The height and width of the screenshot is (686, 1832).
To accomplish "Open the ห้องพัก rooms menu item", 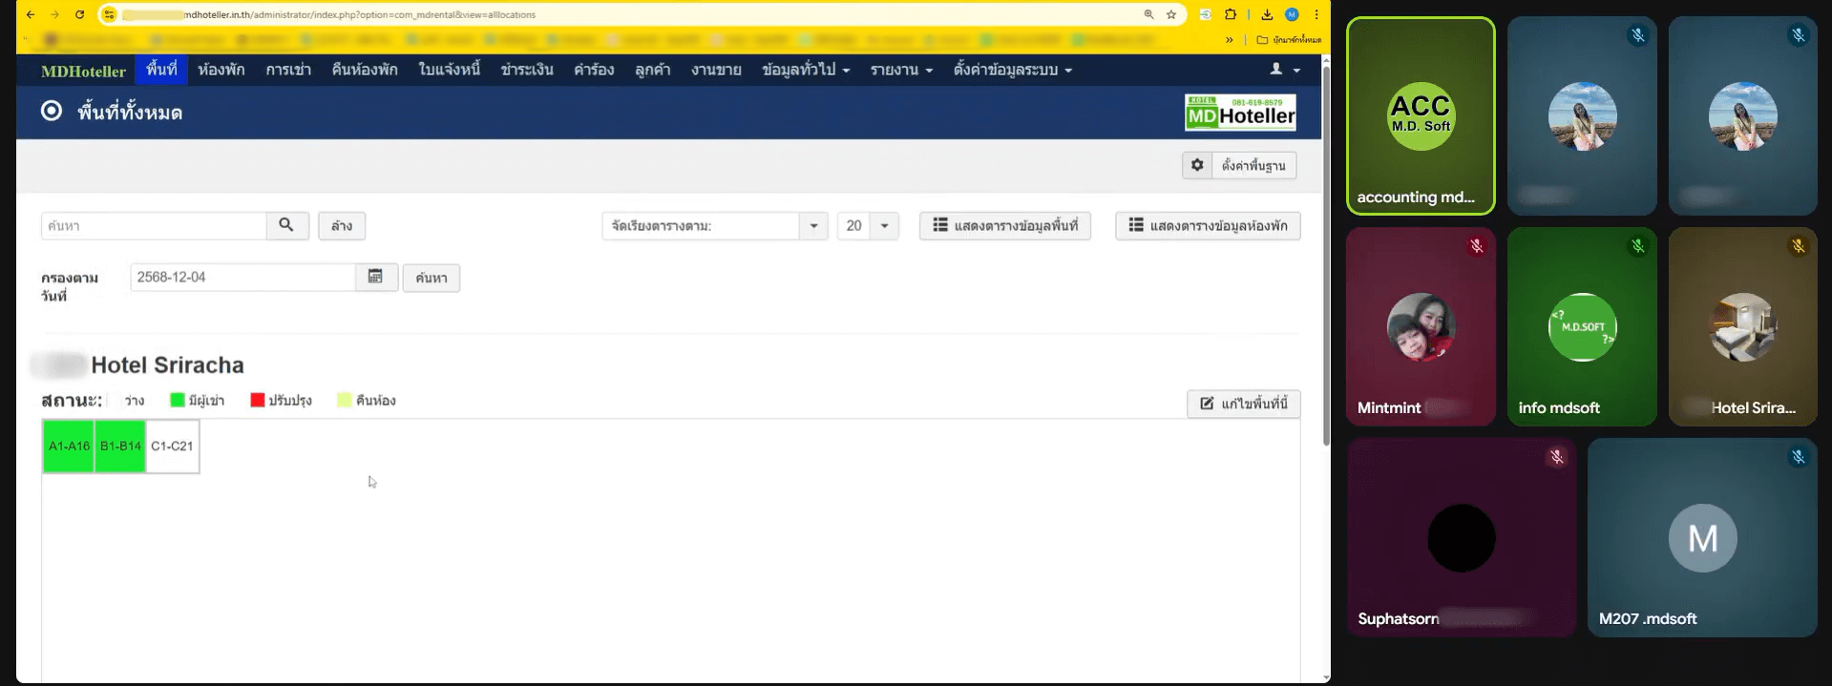I will [221, 70].
